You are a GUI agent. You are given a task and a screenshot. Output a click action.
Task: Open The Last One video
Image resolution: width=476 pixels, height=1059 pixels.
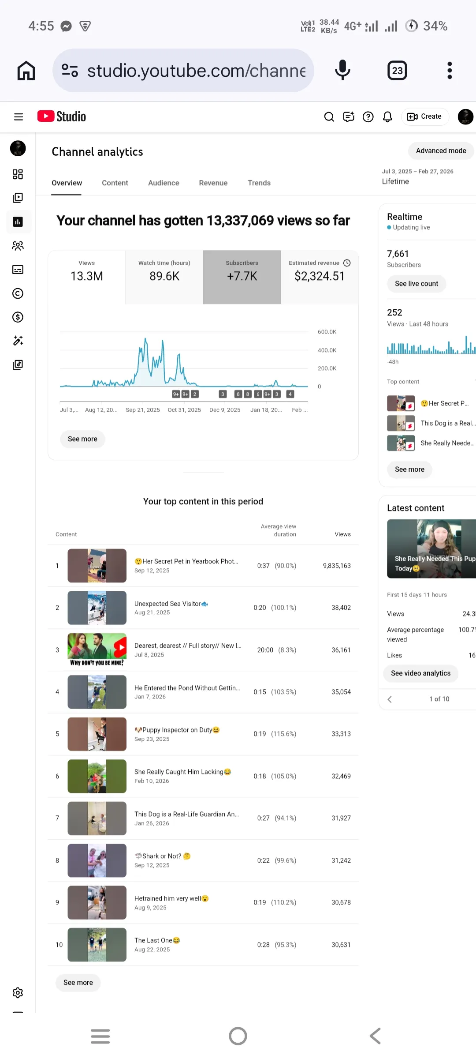coord(203,945)
